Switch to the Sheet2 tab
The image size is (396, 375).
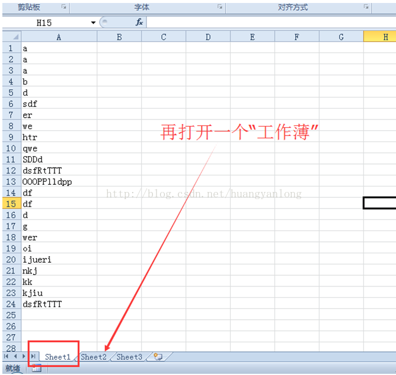pyautogui.click(x=94, y=357)
